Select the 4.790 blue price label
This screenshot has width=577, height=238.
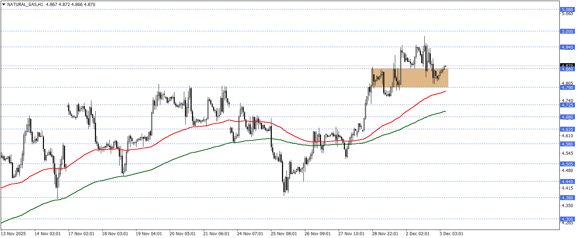coord(567,87)
